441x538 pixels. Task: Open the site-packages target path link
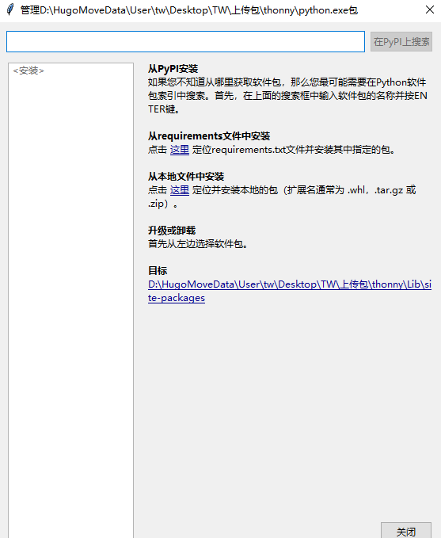pyautogui.click(x=290, y=291)
